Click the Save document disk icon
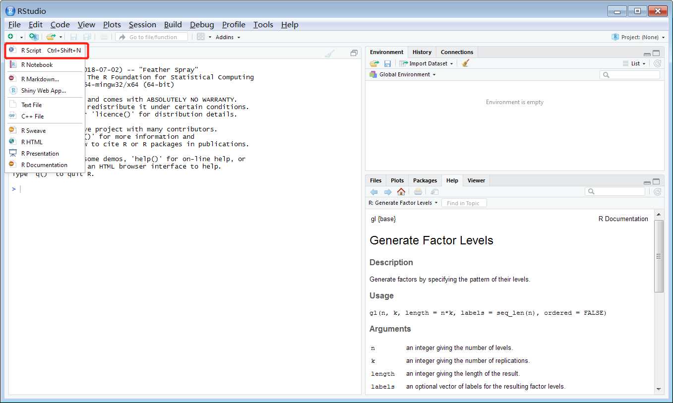This screenshot has width=673, height=403. click(74, 37)
